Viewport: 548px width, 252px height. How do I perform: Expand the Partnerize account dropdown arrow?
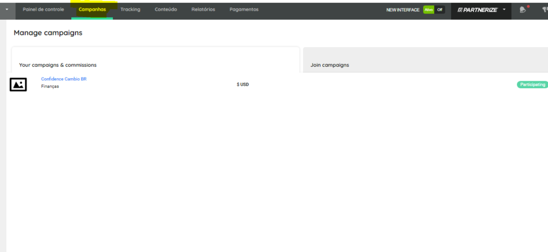pos(504,10)
